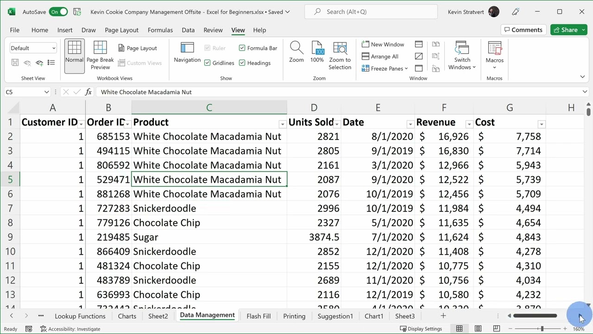
Task: Open the Date column filter dropdown
Action: click(410, 124)
